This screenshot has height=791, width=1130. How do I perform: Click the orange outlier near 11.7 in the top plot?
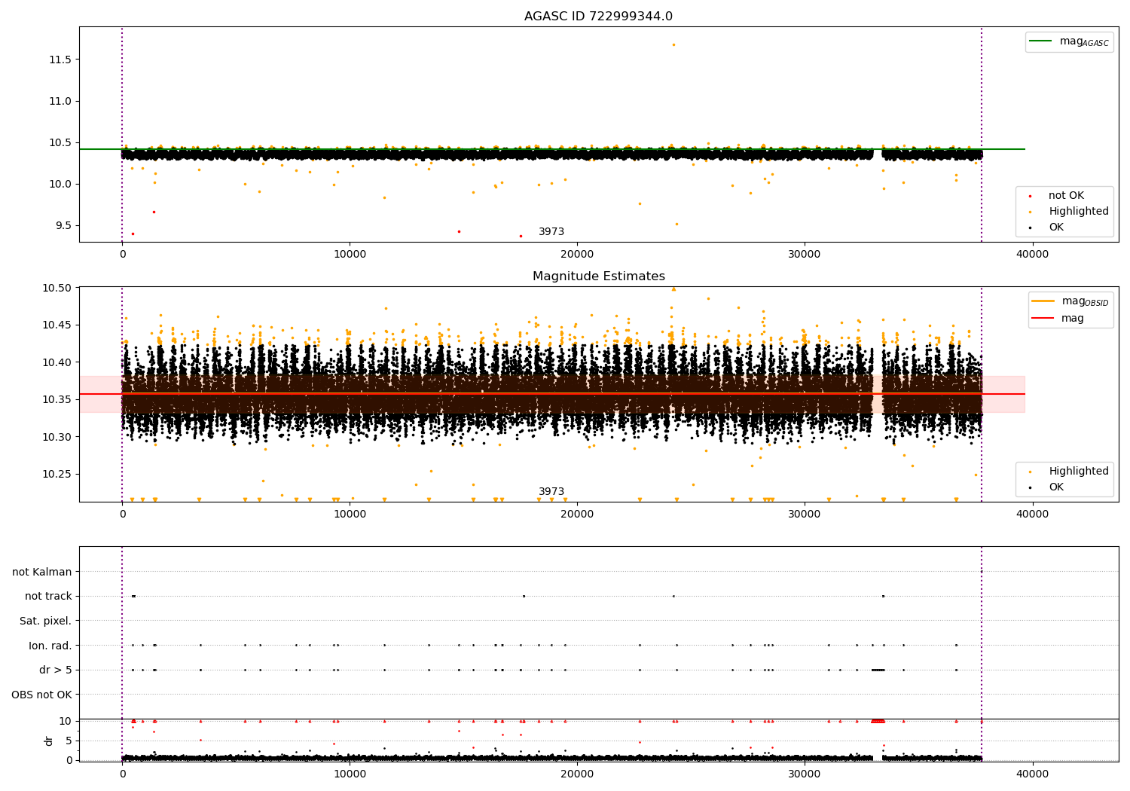click(673, 44)
